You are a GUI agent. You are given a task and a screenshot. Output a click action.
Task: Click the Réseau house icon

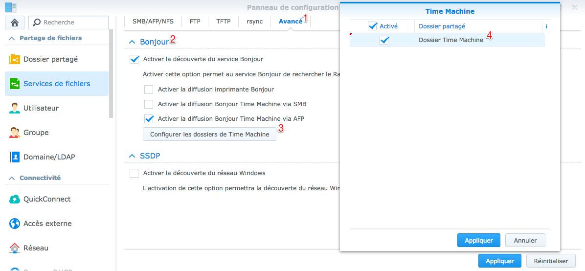15,248
